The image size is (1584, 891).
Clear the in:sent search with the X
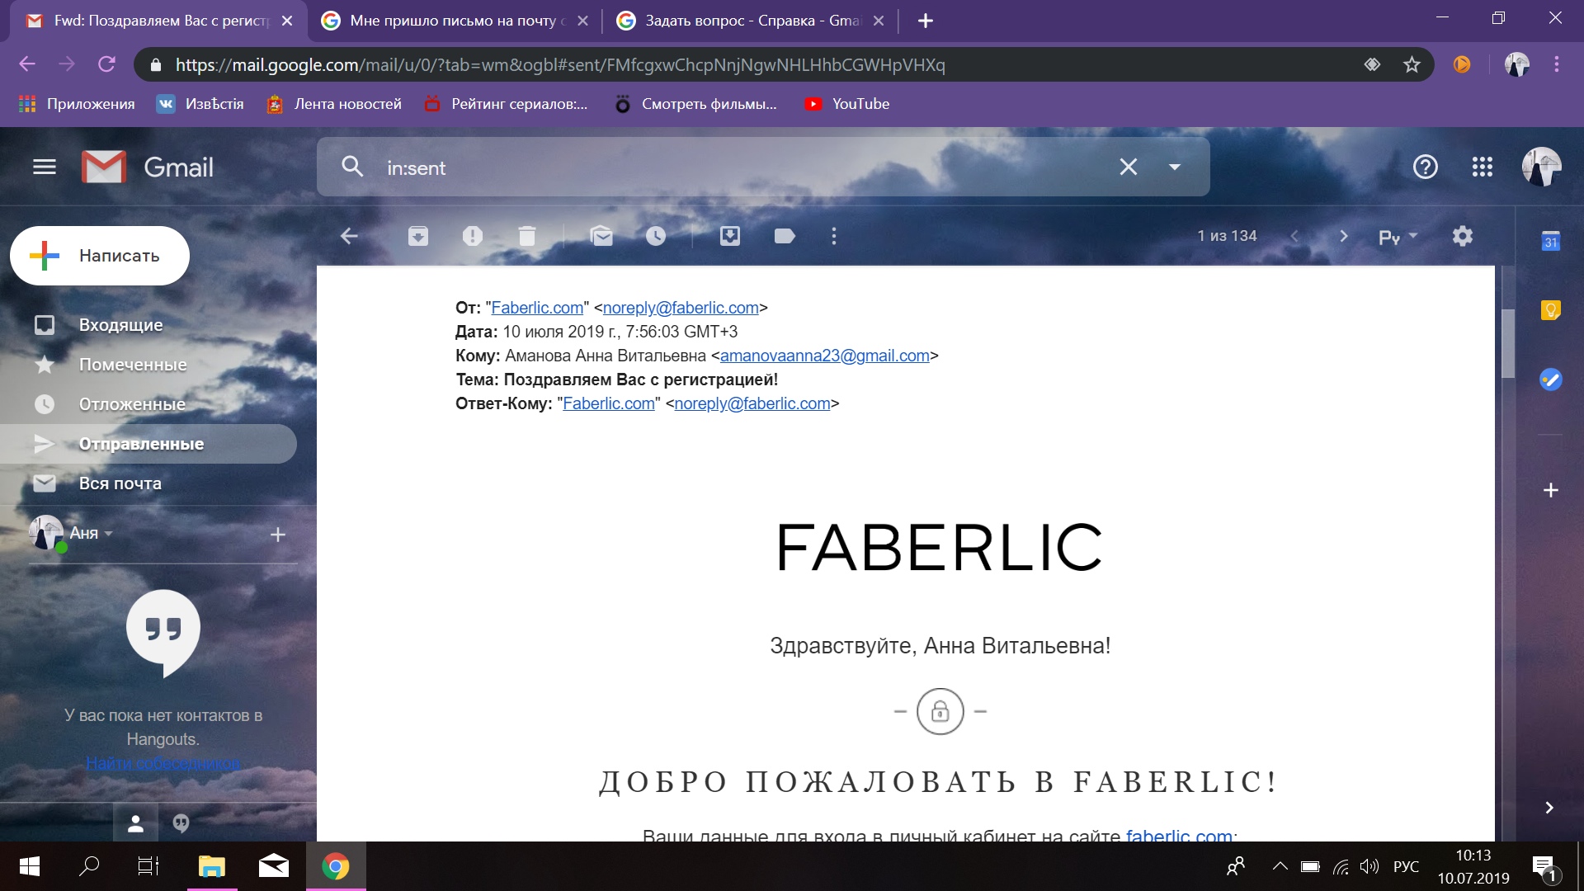point(1128,167)
